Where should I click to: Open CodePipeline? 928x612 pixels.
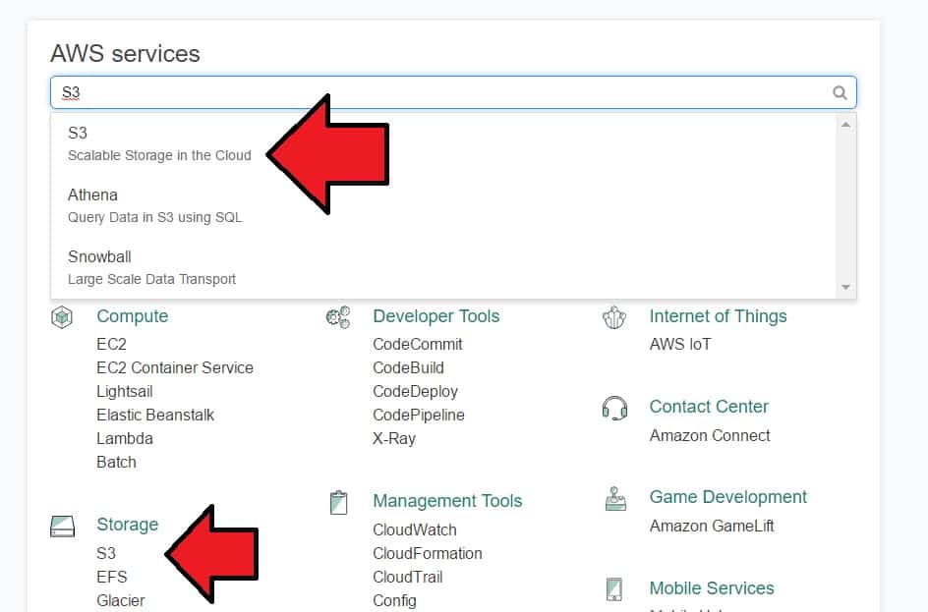[419, 416]
